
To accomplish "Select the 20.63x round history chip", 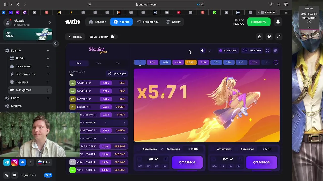I will tap(191, 62).
